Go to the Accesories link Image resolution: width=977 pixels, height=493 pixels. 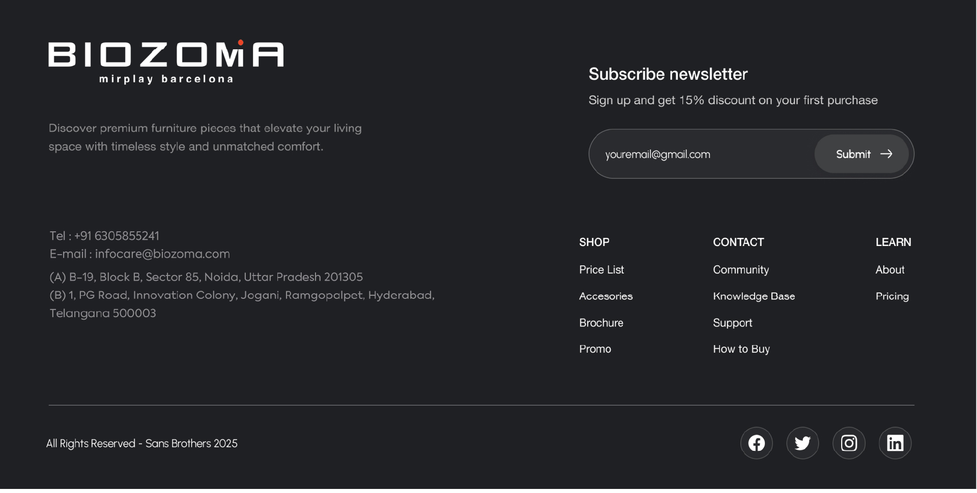pyautogui.click(x=606, y=296)
